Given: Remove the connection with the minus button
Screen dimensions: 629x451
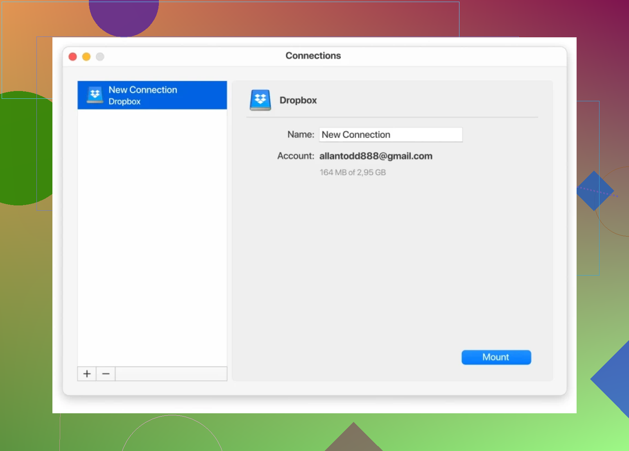Looking at the screenshot, I should tap(106, 374).
